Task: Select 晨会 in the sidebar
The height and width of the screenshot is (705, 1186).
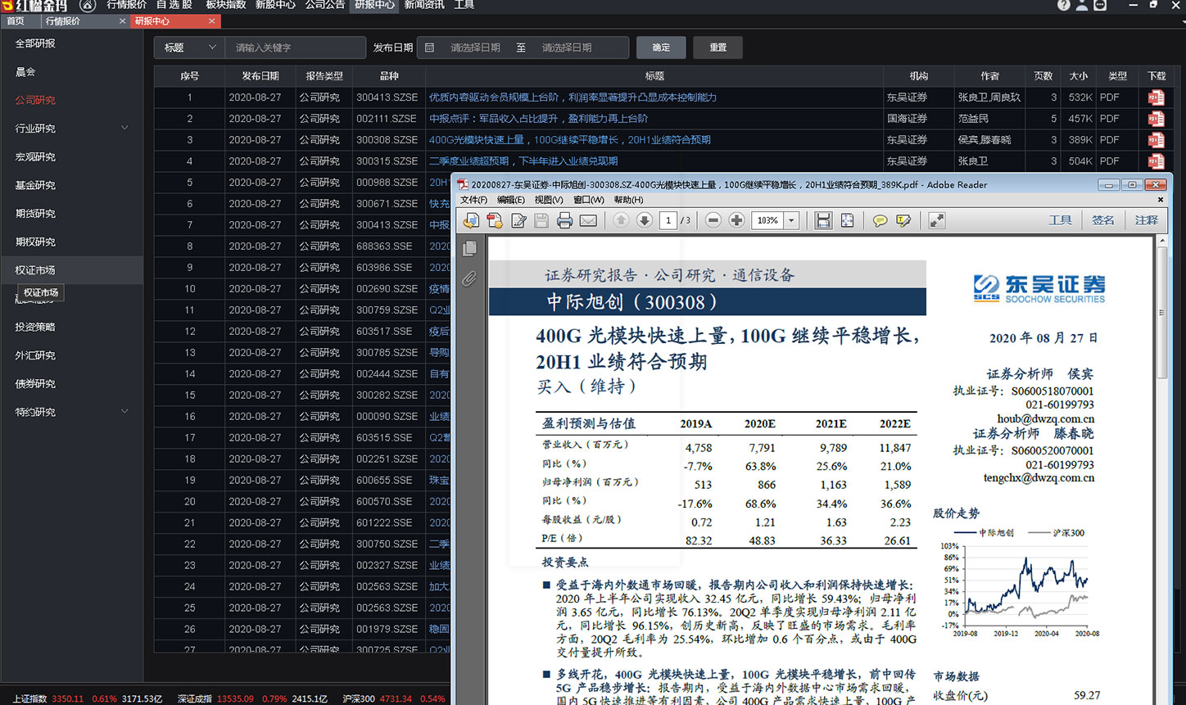Action: click(25, 72)
